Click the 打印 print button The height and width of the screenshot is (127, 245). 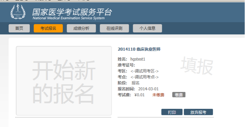pyautogui.click(x=172, y=112)
